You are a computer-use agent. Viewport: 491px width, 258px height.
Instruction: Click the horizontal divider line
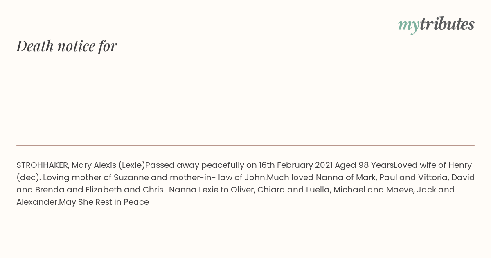[245, 145]
